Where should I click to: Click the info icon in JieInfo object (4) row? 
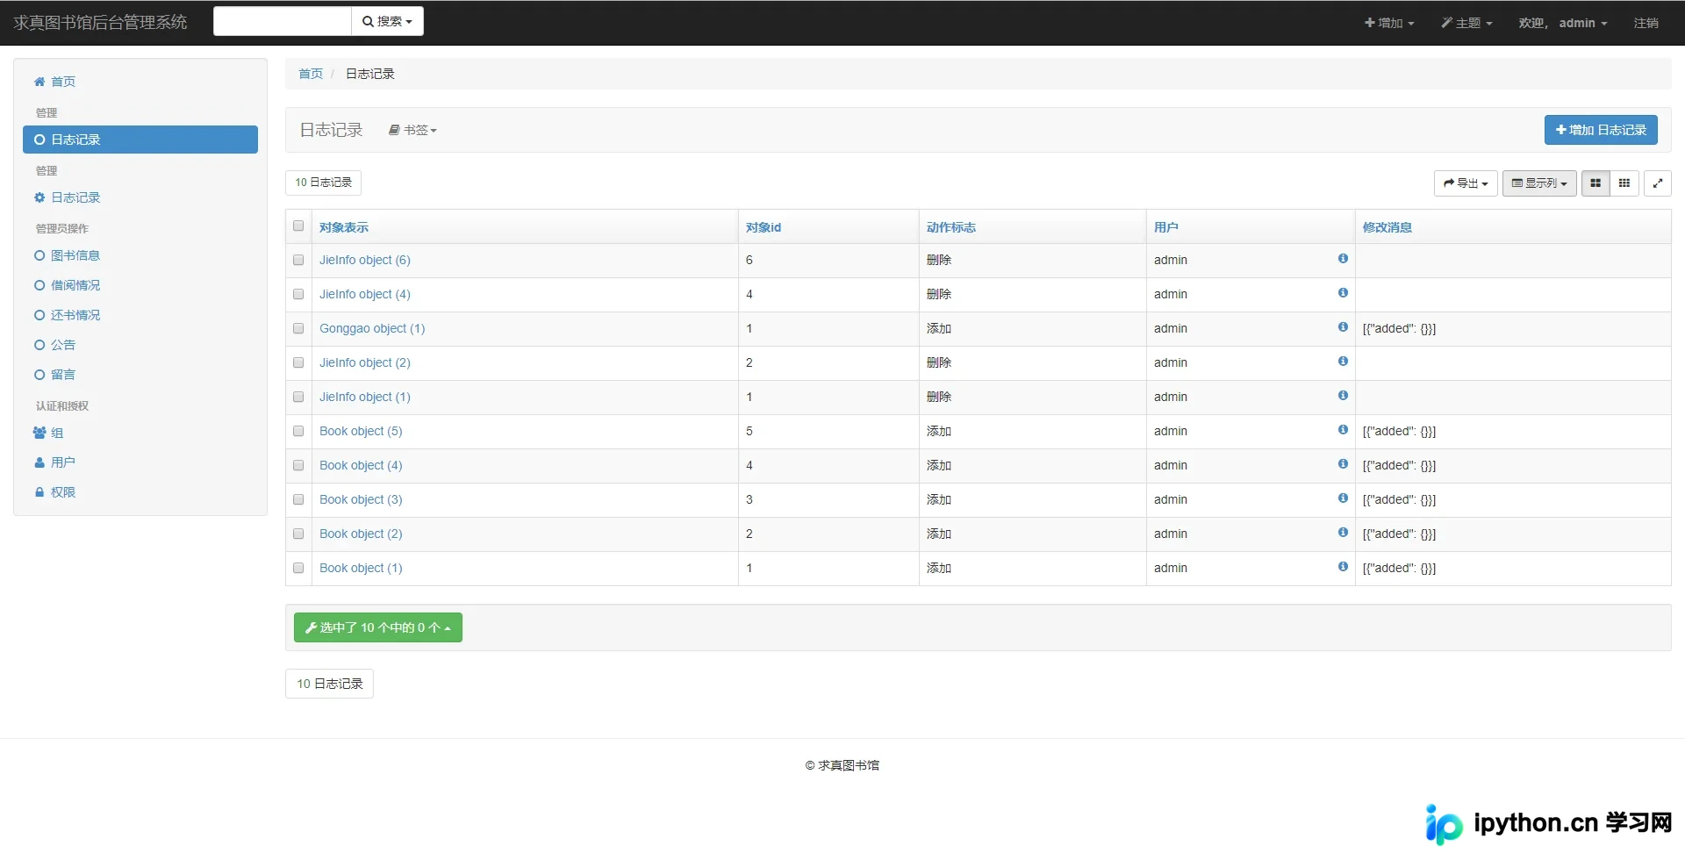[1343, 292]
